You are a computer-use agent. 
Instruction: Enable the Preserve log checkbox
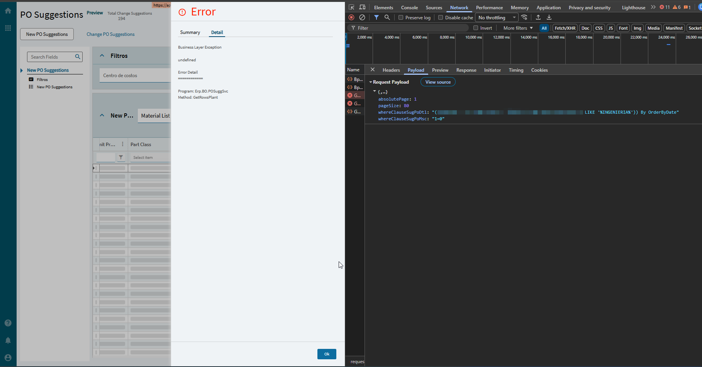click(x=401, y=17)
